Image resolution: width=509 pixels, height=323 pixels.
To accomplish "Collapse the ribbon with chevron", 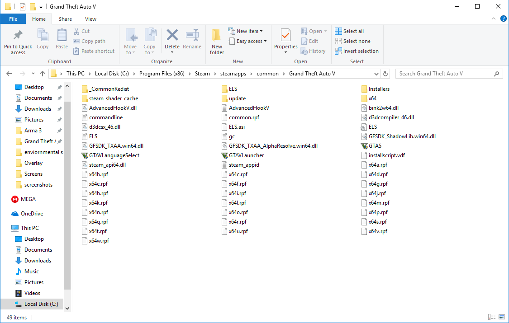I will point(494,19).
